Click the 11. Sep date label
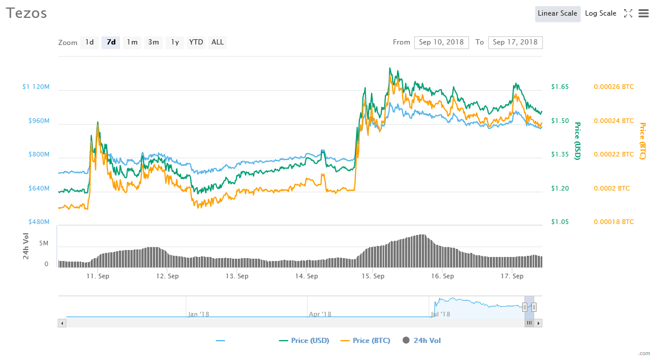Image resolution: width=656 pixels, height=358 pixels. coord(98,277)
